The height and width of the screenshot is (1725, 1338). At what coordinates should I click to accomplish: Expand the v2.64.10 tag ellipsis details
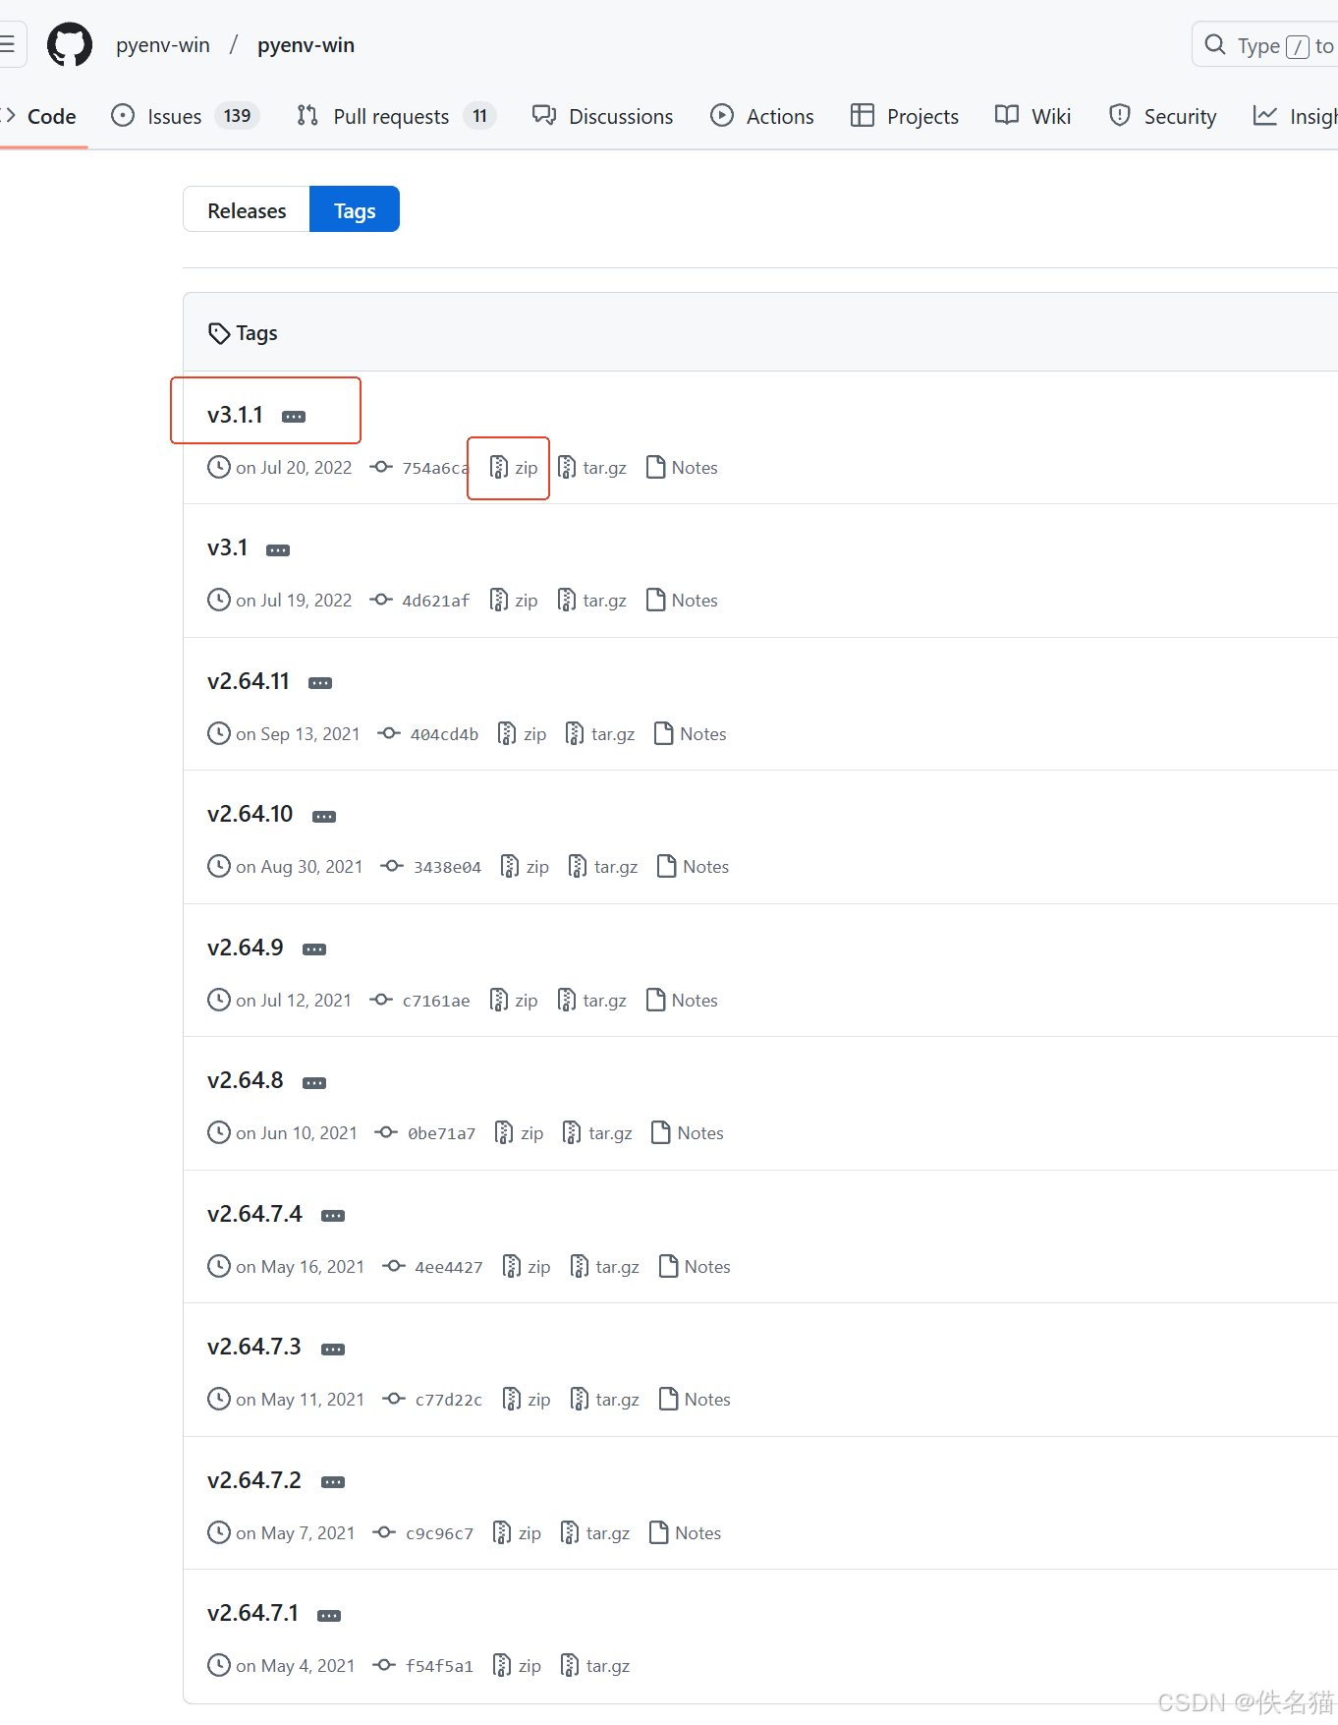(324, 817)
